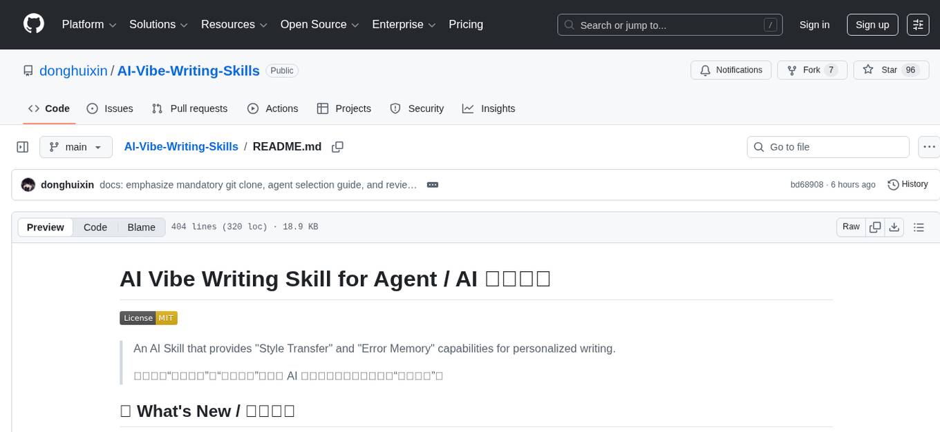Click the Sign up button

[x=872, y=24]
